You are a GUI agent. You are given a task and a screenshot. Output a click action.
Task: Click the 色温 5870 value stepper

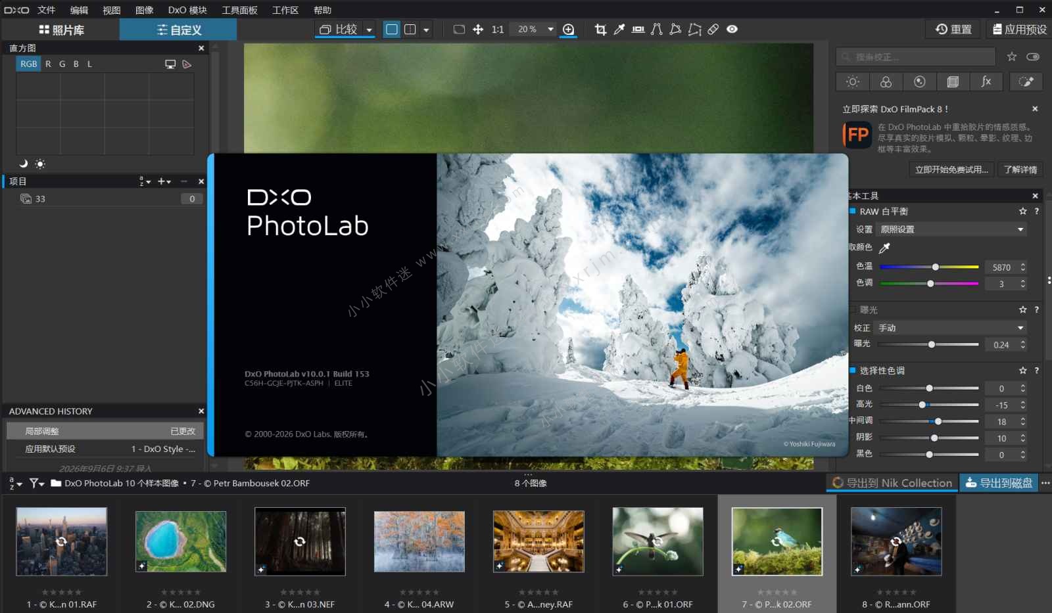[1022, 267]
